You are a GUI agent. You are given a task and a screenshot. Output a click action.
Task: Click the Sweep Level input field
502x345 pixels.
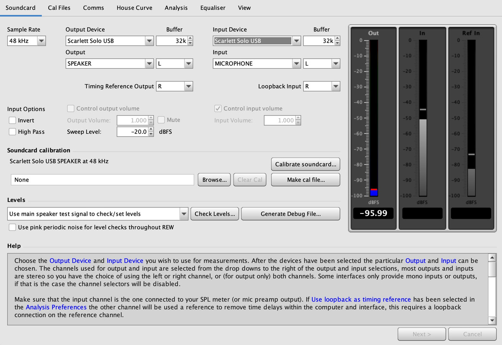[x=132, y=132]
